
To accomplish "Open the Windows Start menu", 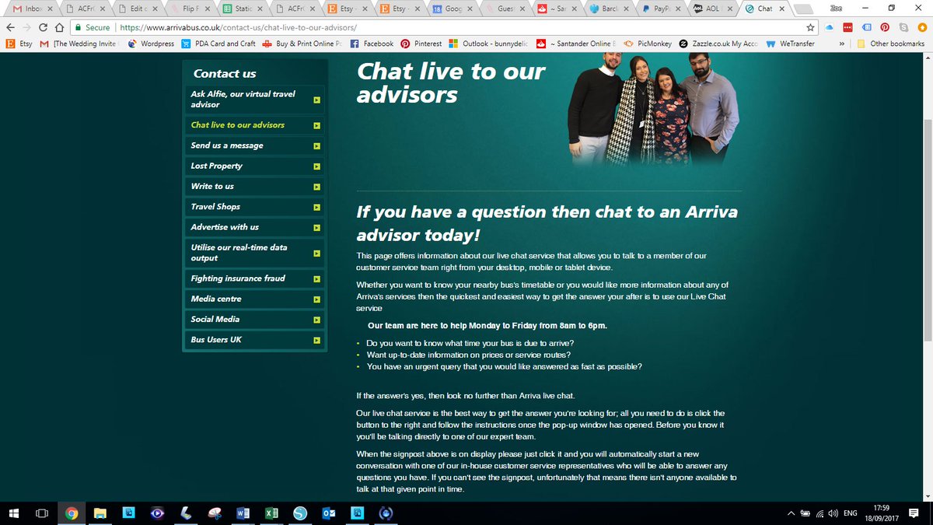I will 14,513.
